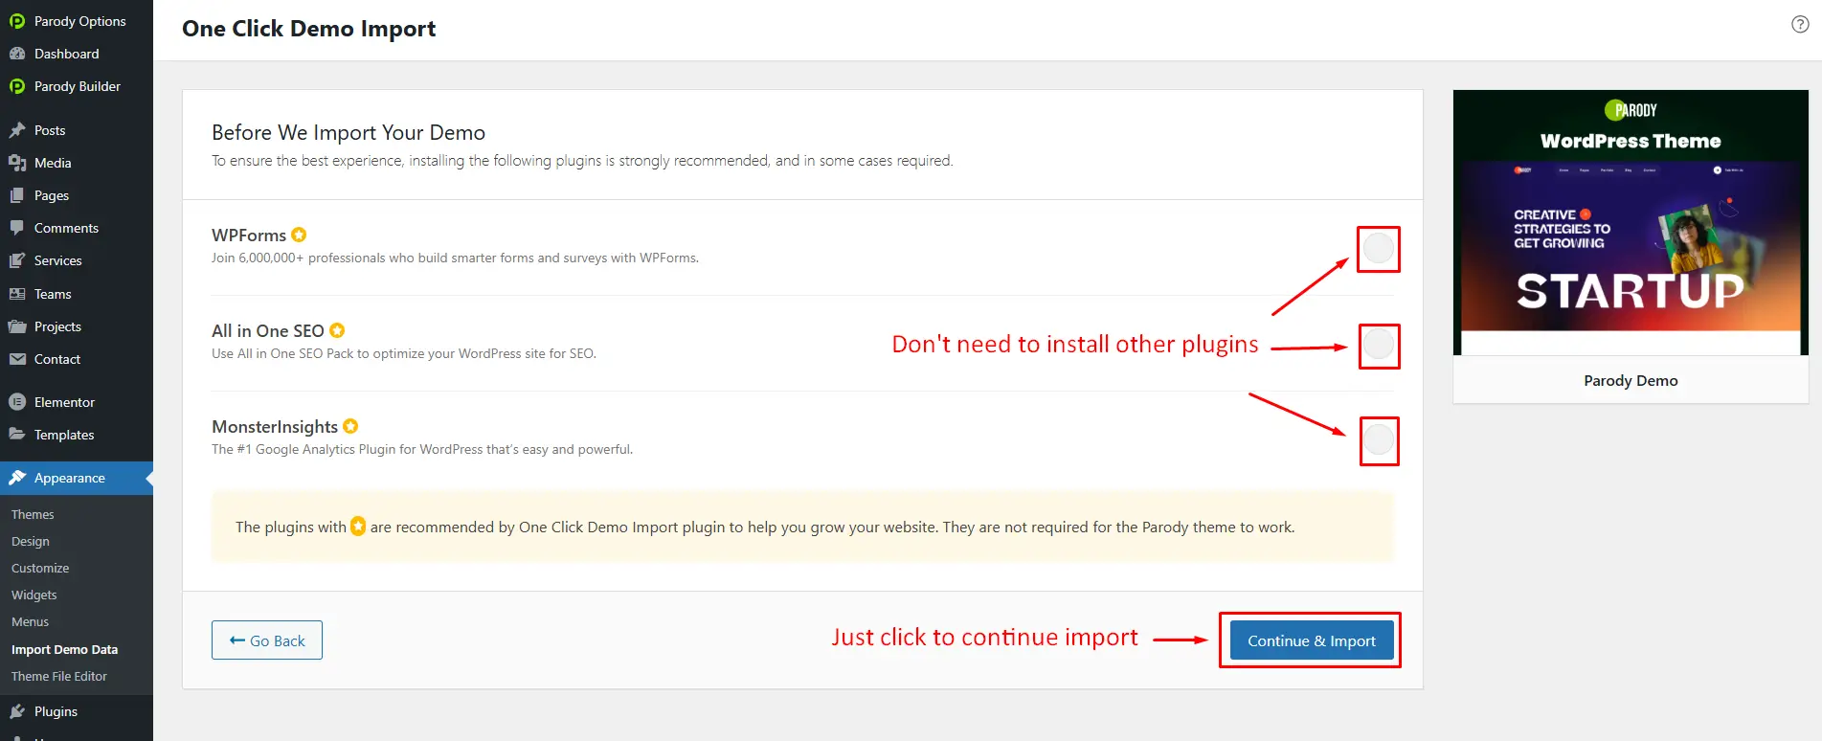The width and height of the screenshot is (1822, 741).
Task: Click the Parody Demo caption text
Action: pyautogui.click(x=1631, y=380)
